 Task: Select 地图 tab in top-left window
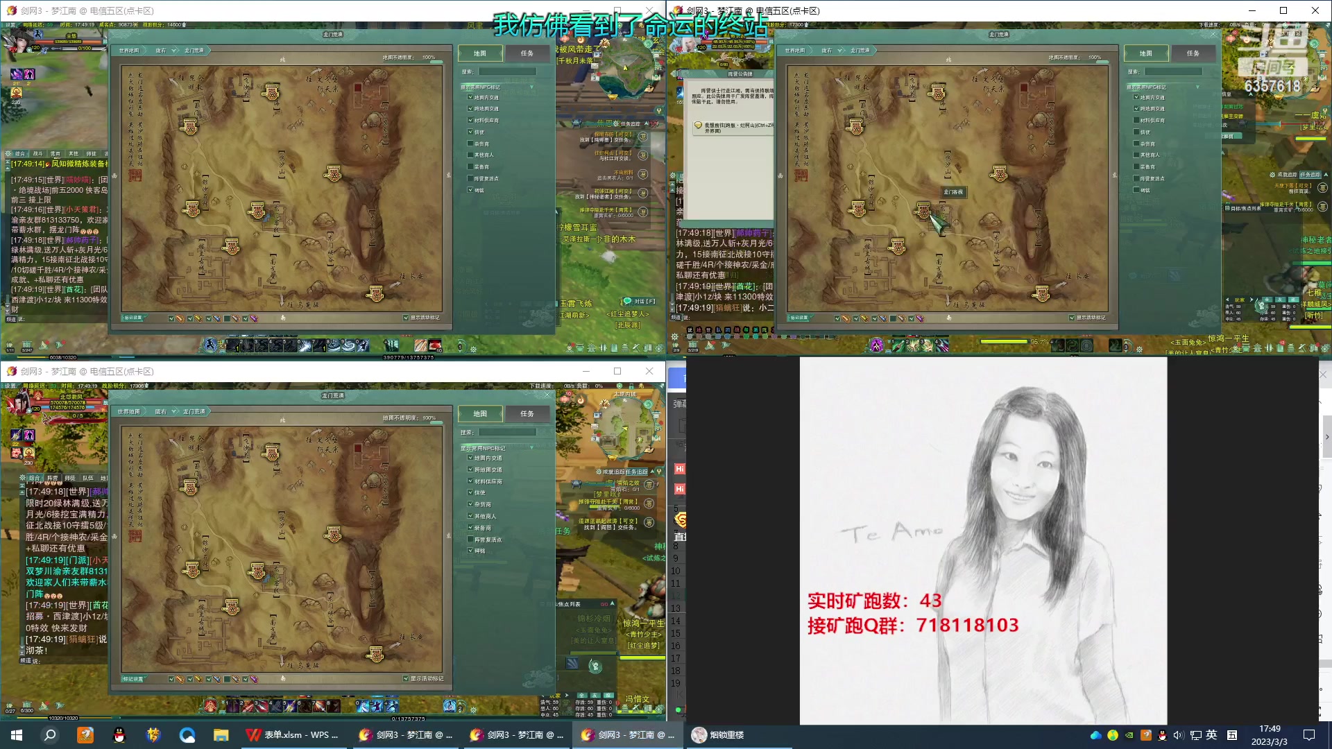pyautogui.click(x=480, y=53)
